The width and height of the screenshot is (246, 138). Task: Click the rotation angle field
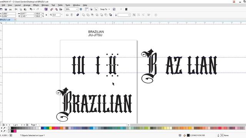coord(57,15)
